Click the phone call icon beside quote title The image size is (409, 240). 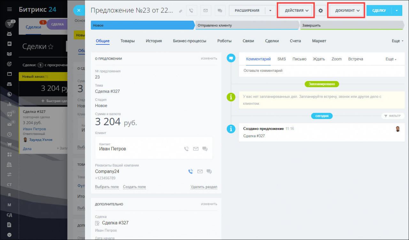191,11
